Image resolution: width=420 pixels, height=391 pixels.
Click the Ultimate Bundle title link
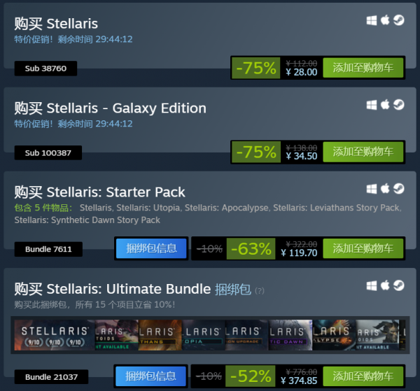coord(128,288)
